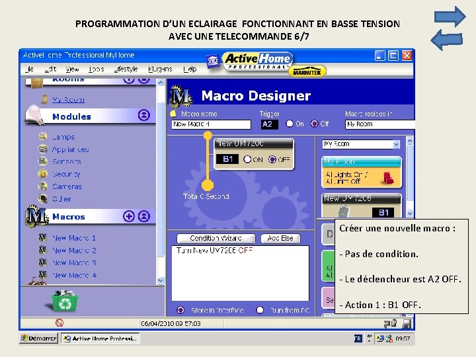
Task: Click the Lamps module icon
Action: click(43, 137)
